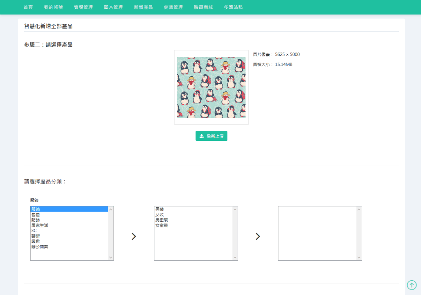Open the 圖片管理 menu item

coord(113,7)
